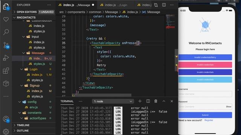Screen dimensions: 241x135
Task: Collapse the RNCONTACTS project section
Action: (x=34, y=18)
